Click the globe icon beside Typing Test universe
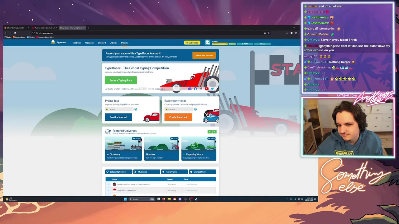Screen dimensions: 399x224 click(x=136, y=109)
